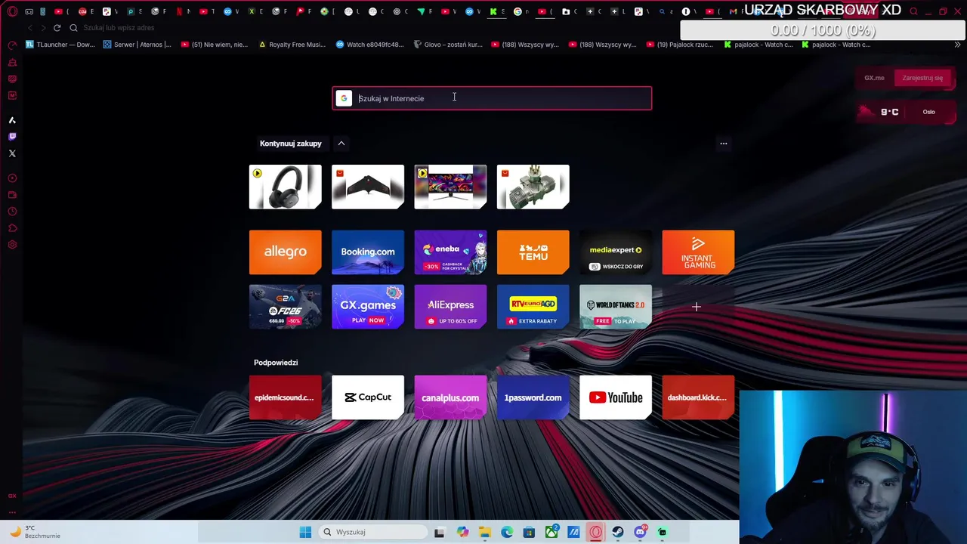The image size is (967, 544).
Task: Open Watch e8049fc48... bookmark
Action: [369, 45]
